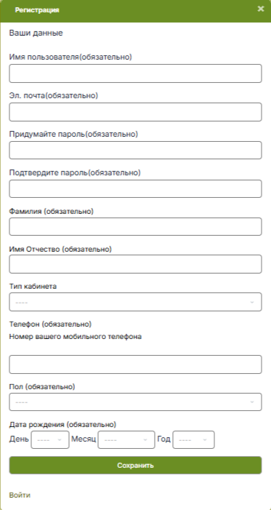Click the chevron arrow in Пол dropdown

[252, 402]
